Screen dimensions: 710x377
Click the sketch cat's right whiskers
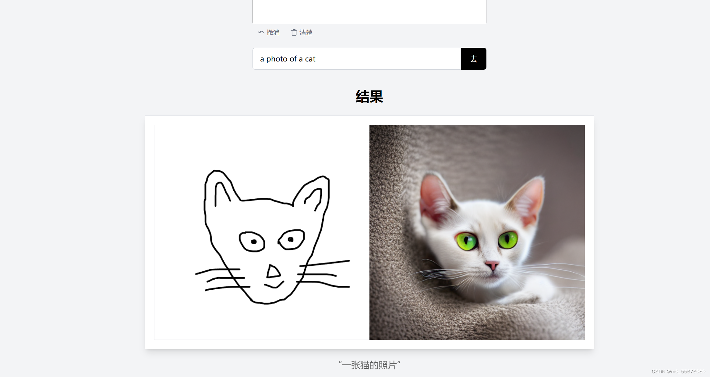point(323,274)
